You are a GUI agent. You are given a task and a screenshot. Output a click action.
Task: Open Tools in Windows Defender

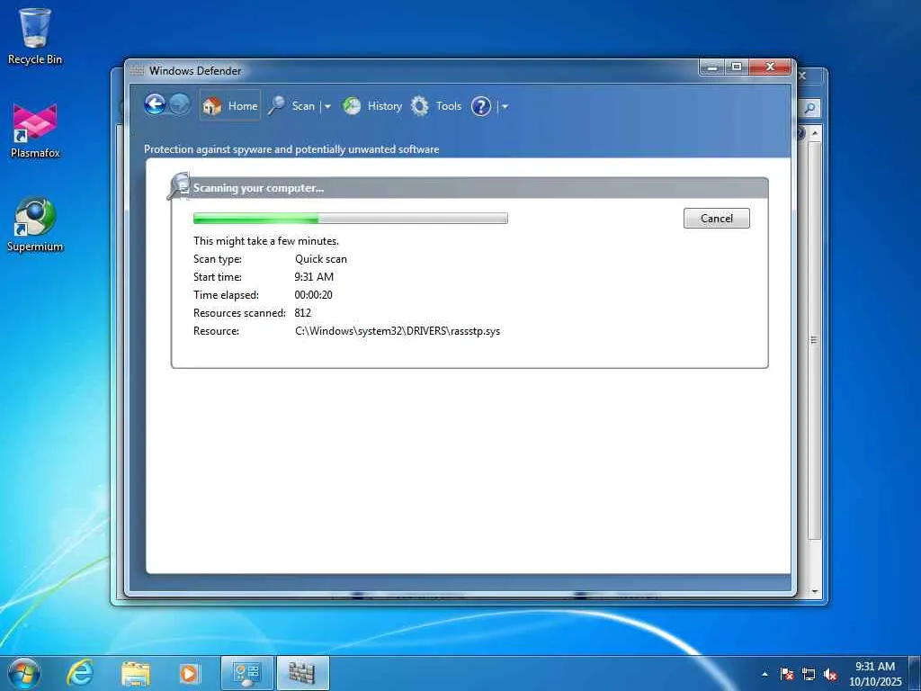pos(436,106)
